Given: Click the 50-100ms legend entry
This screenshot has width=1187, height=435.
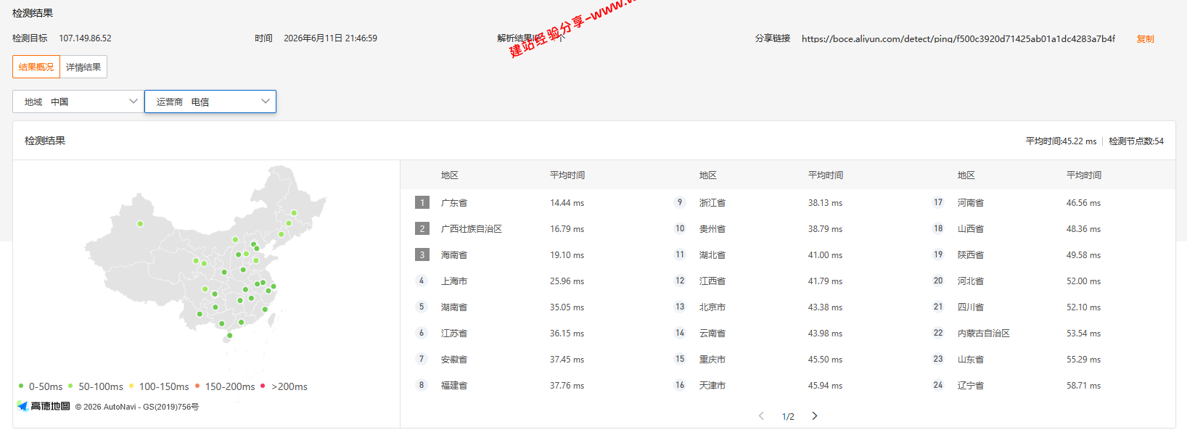Looking at the screenshot, I should [x=96, y=386].
